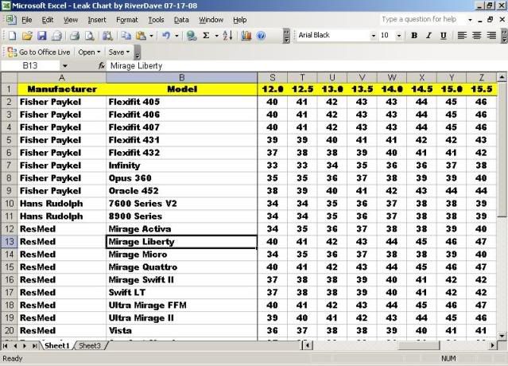Select cell containing Mirage Quattro
508x366 pixels.
tap(181, 267)
